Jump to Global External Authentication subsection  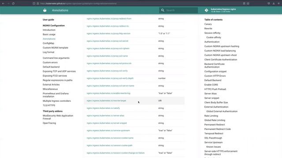pyautogui.click(x=222, y=111)
